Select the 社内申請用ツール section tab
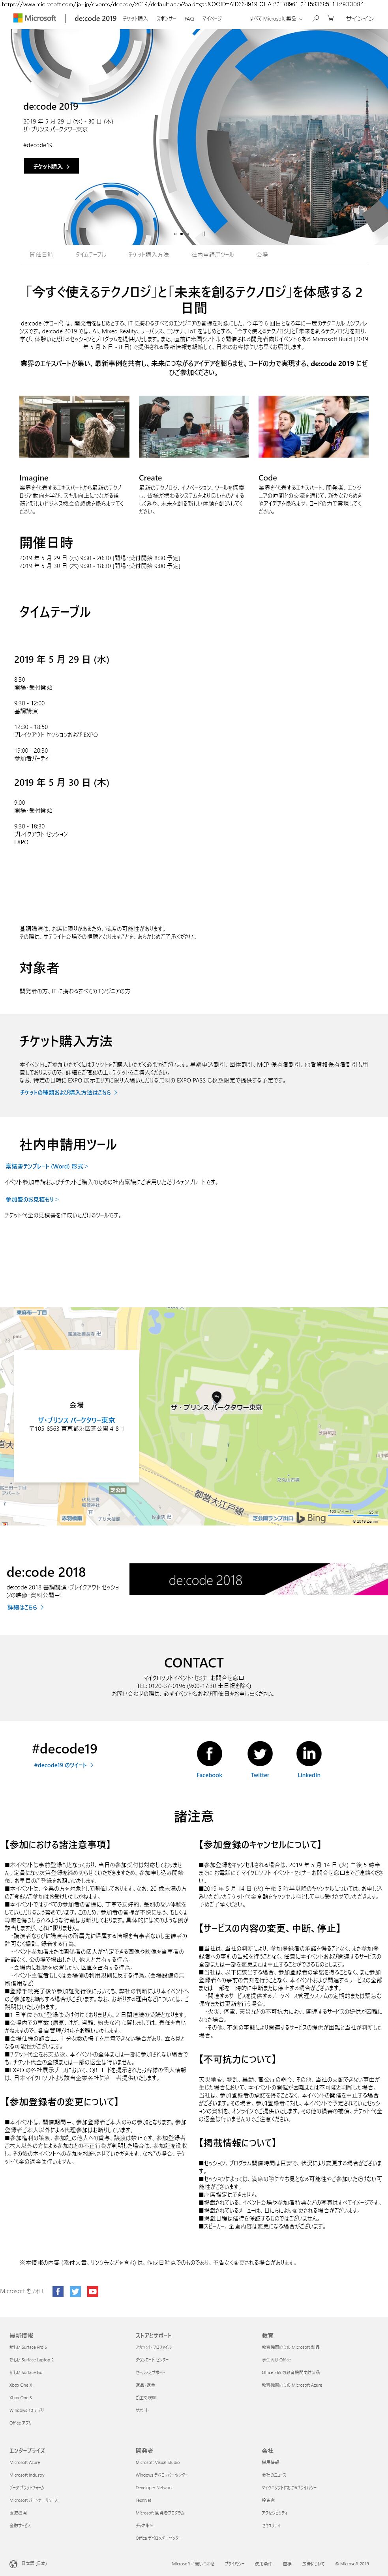 click(212, 254)
